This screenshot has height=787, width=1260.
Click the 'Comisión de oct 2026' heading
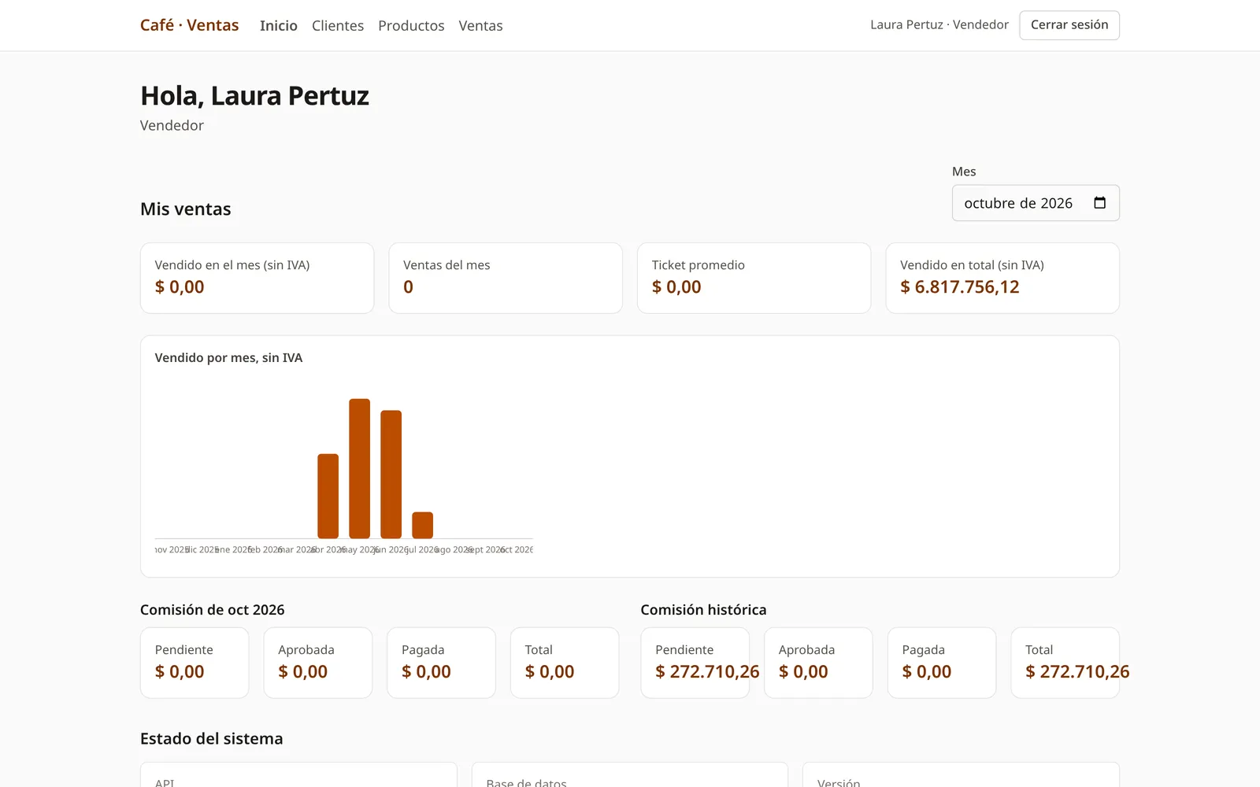pos(212,610)
